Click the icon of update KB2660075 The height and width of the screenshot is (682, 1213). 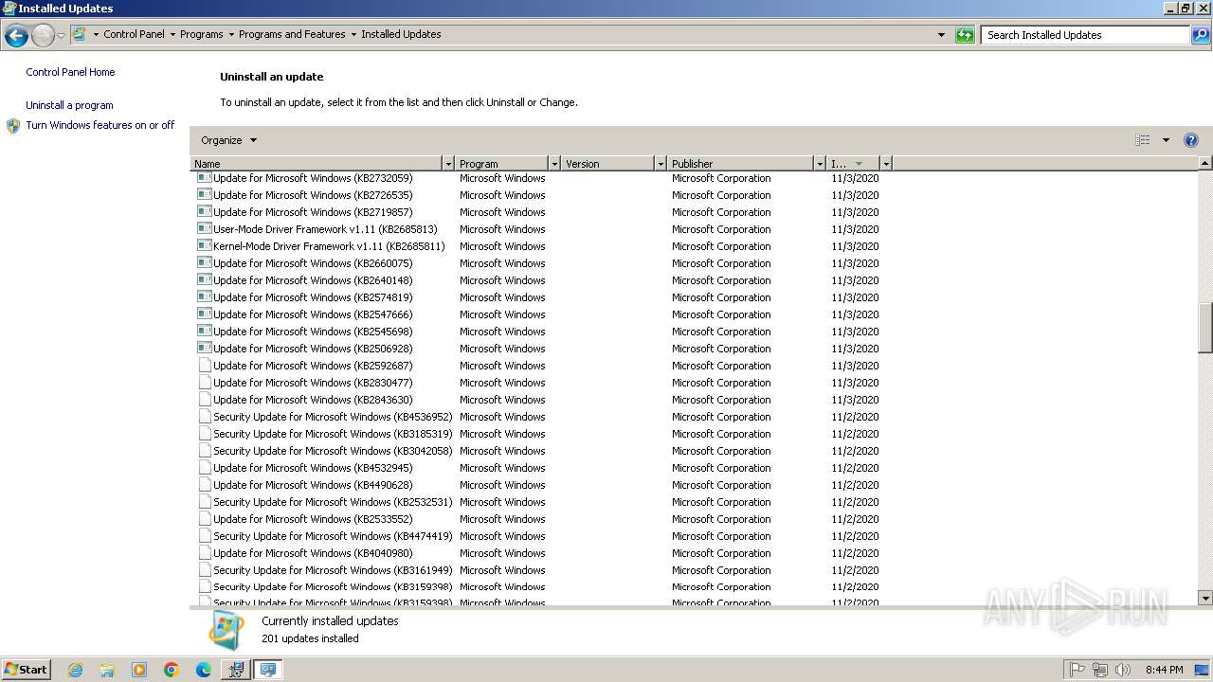click(204, 263)
